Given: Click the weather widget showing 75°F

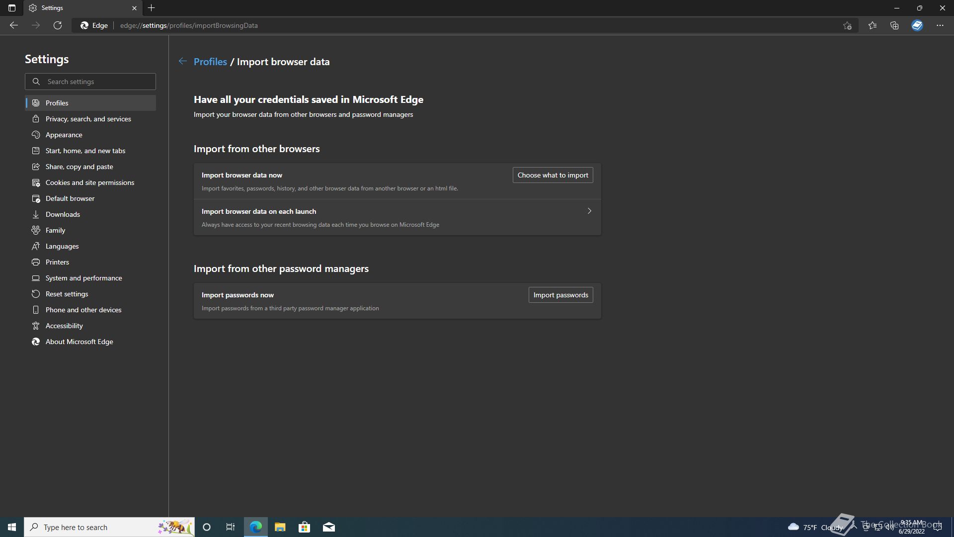Looking at the screenshot, I should click(815, 527).
